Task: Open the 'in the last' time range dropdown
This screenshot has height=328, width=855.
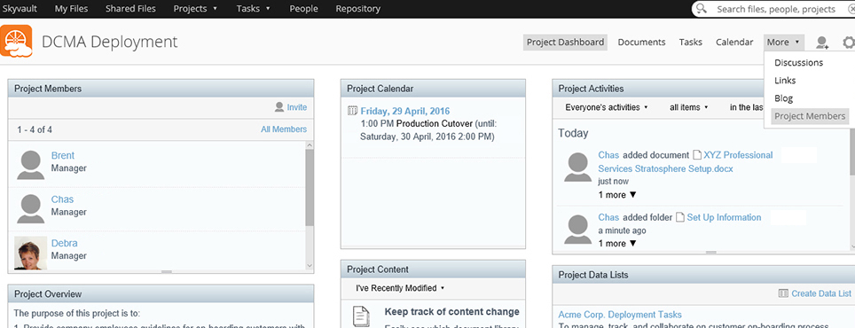Action: point(747,107)
